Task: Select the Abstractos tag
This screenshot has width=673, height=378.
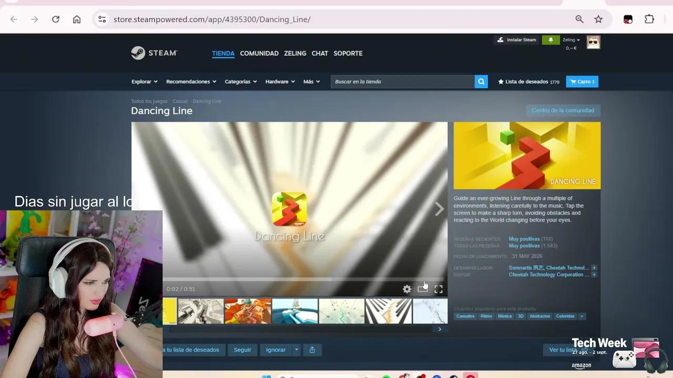Action: point(540,316)
